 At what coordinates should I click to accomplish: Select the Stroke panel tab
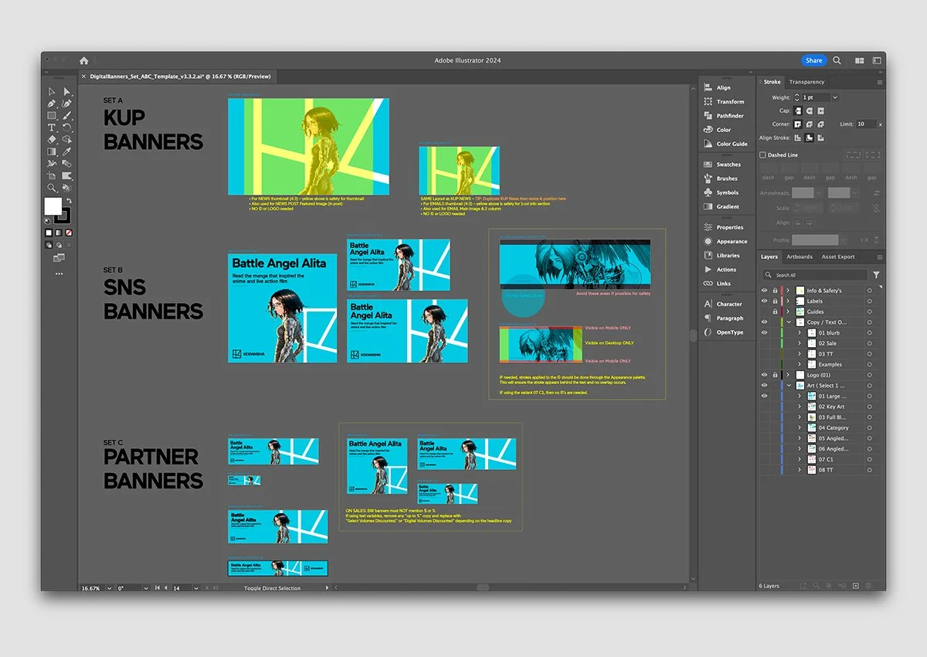click(771, 82)
